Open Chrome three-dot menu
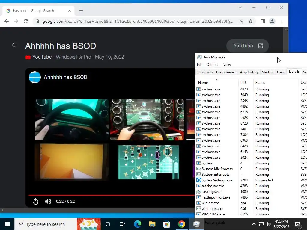 click(x=282, y=21)
